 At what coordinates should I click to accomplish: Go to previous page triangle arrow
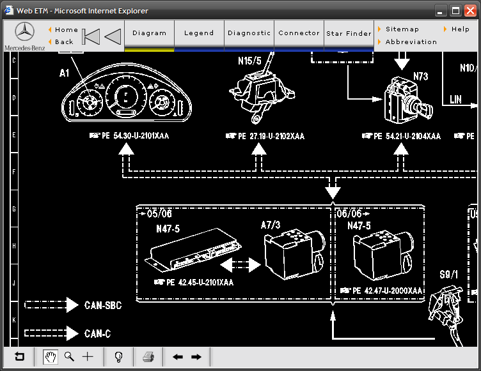coord(113,36)
